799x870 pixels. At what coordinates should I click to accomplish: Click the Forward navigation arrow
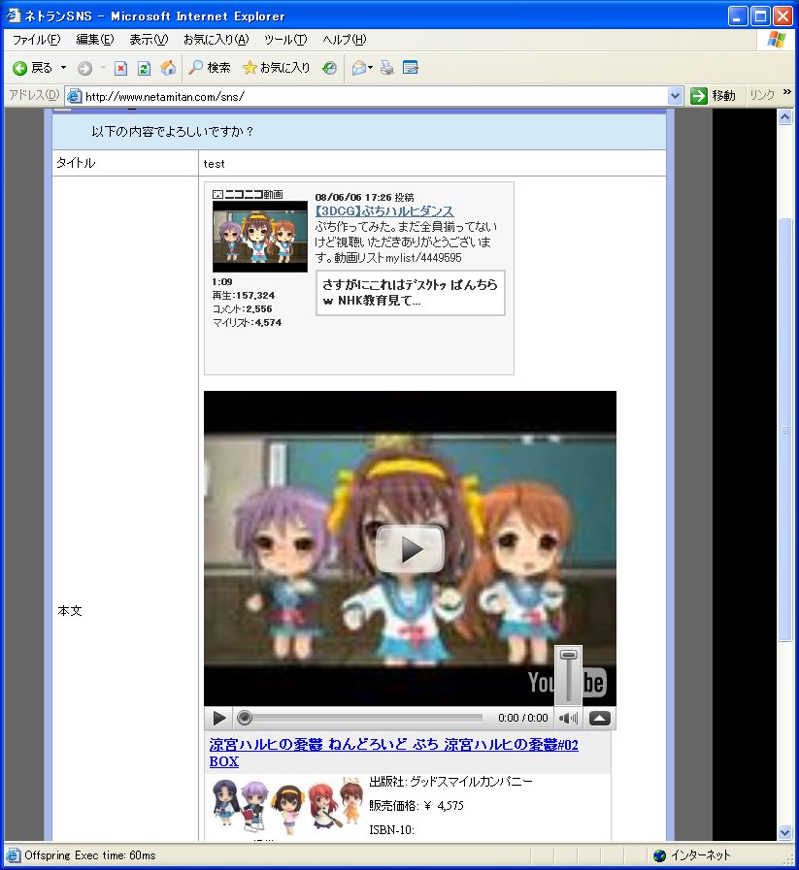pos(85,68)
